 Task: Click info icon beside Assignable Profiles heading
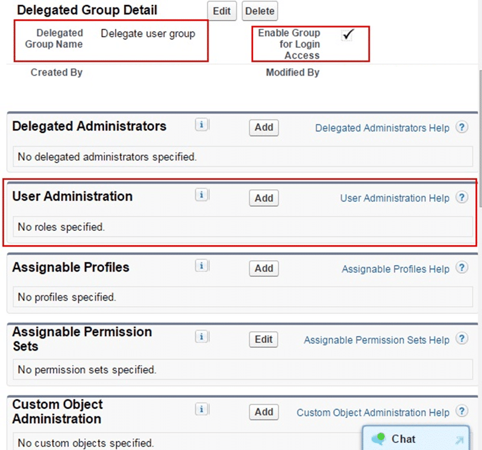[x=201, y=266]
